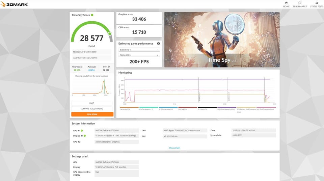Click the 28 577 Time Spy score
This screenshot has width=324, height=181.
point(91,38)
